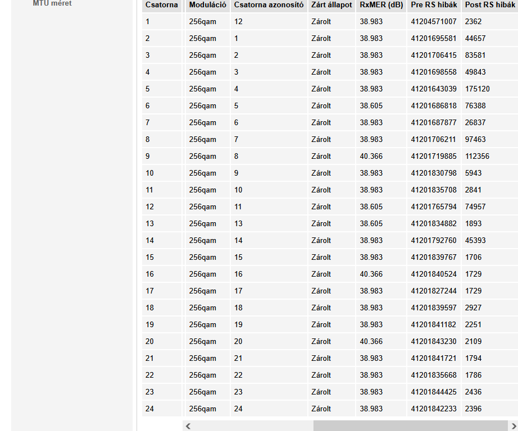Screen dimensions: 518x431
Task: Click RxMER 38.605 in channel 12 row
Action: click(x=371, y=207)
